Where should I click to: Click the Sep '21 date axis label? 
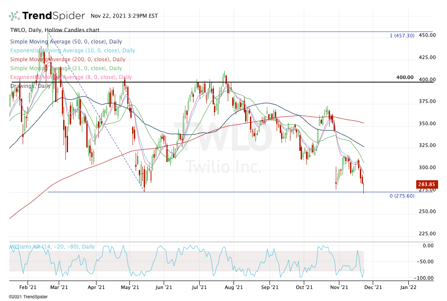(x=270, y=287)
